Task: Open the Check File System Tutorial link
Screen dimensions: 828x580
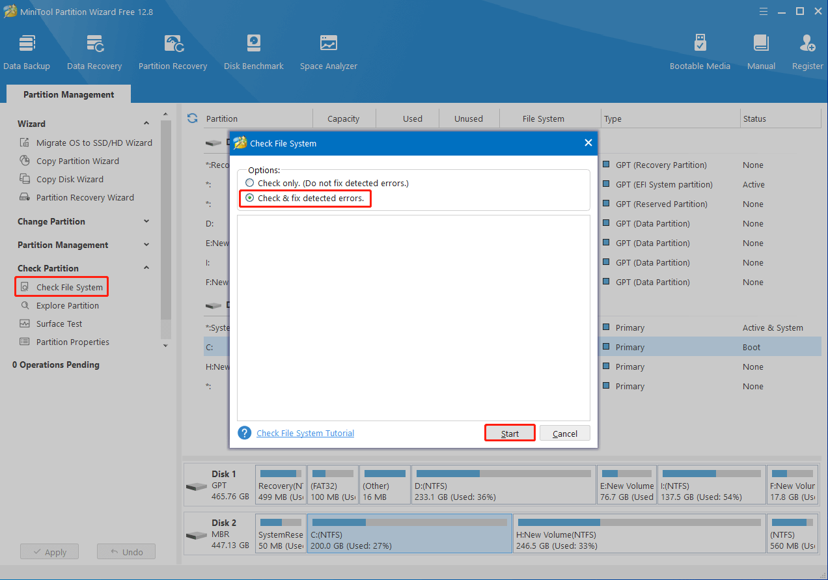Action: (x=305, y=432)
